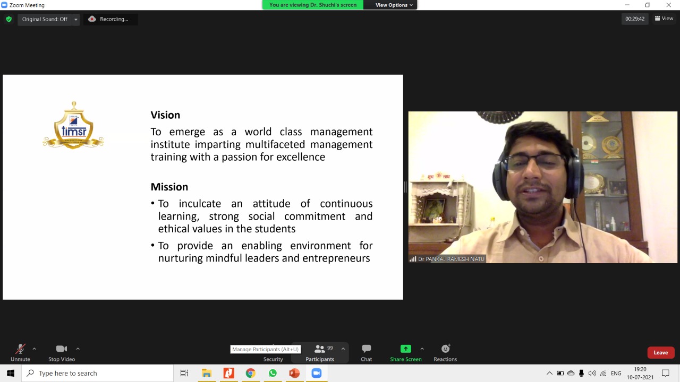Toggle Original Sound off button

[x=45, y=19]
